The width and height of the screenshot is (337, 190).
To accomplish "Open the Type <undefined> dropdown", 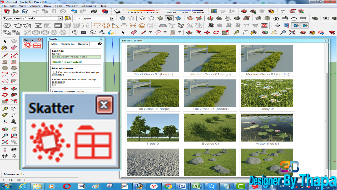I will pyautogui.click(x=60, y=18).
